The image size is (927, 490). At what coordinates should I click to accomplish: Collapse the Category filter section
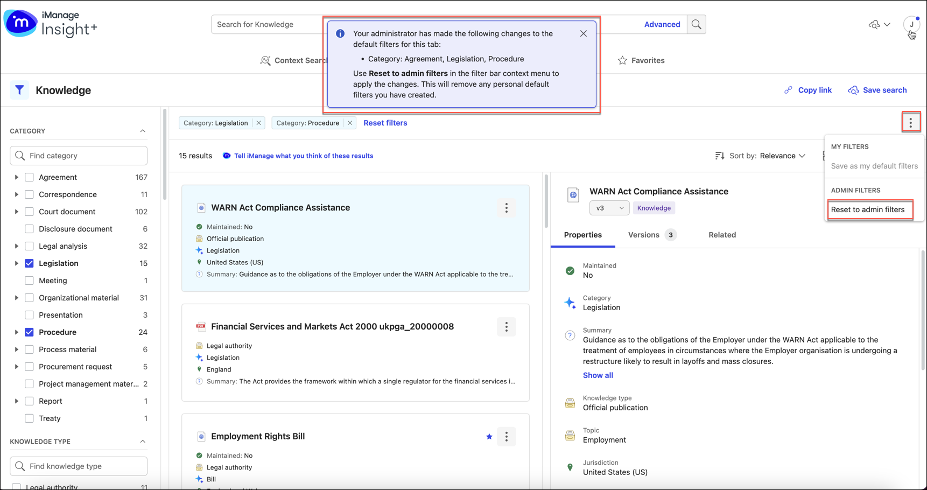click(x=143, y=131)
